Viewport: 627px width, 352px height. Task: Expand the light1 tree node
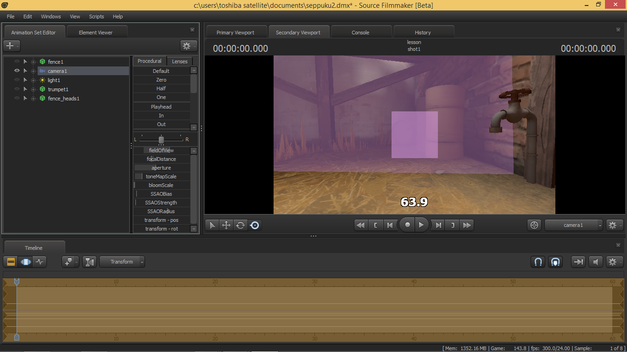33,80
